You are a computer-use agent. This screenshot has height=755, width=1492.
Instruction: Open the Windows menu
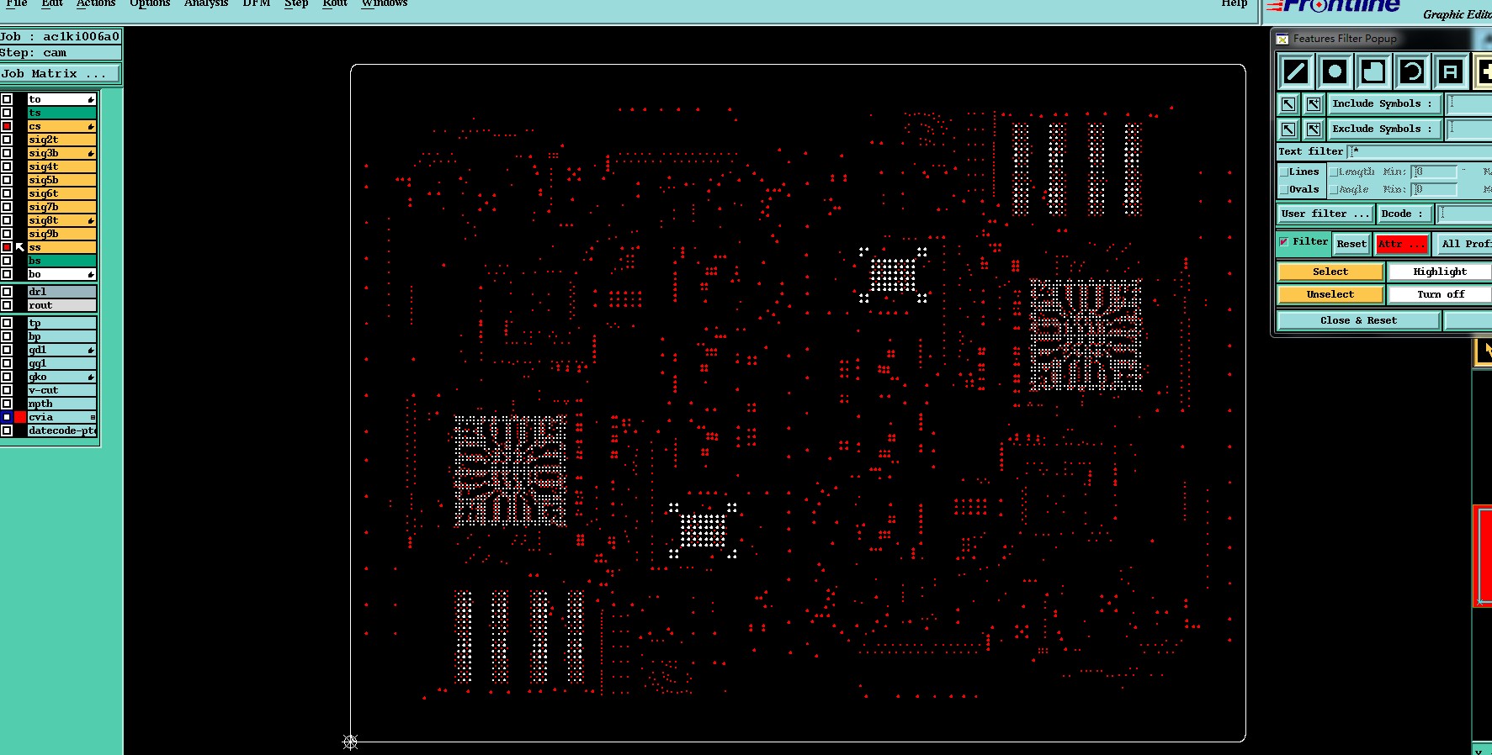[385, 3]
